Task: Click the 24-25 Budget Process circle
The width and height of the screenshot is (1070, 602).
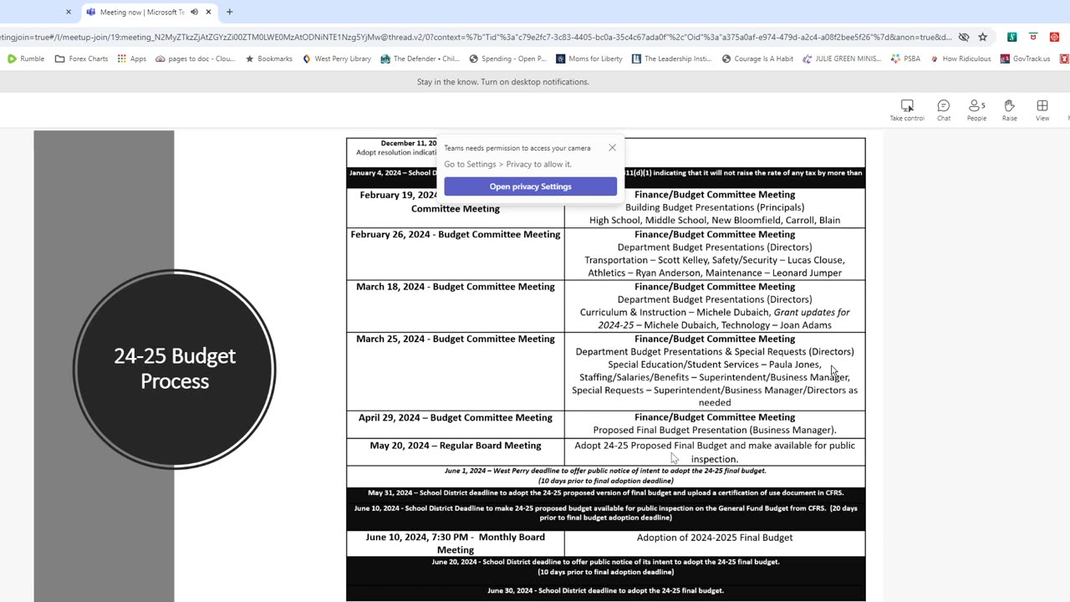Action: (175, 369)
